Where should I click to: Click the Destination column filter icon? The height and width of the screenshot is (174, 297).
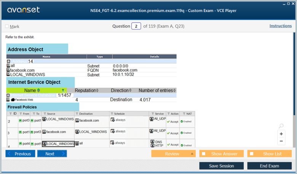pyautogui.click(x=77, y=114)
